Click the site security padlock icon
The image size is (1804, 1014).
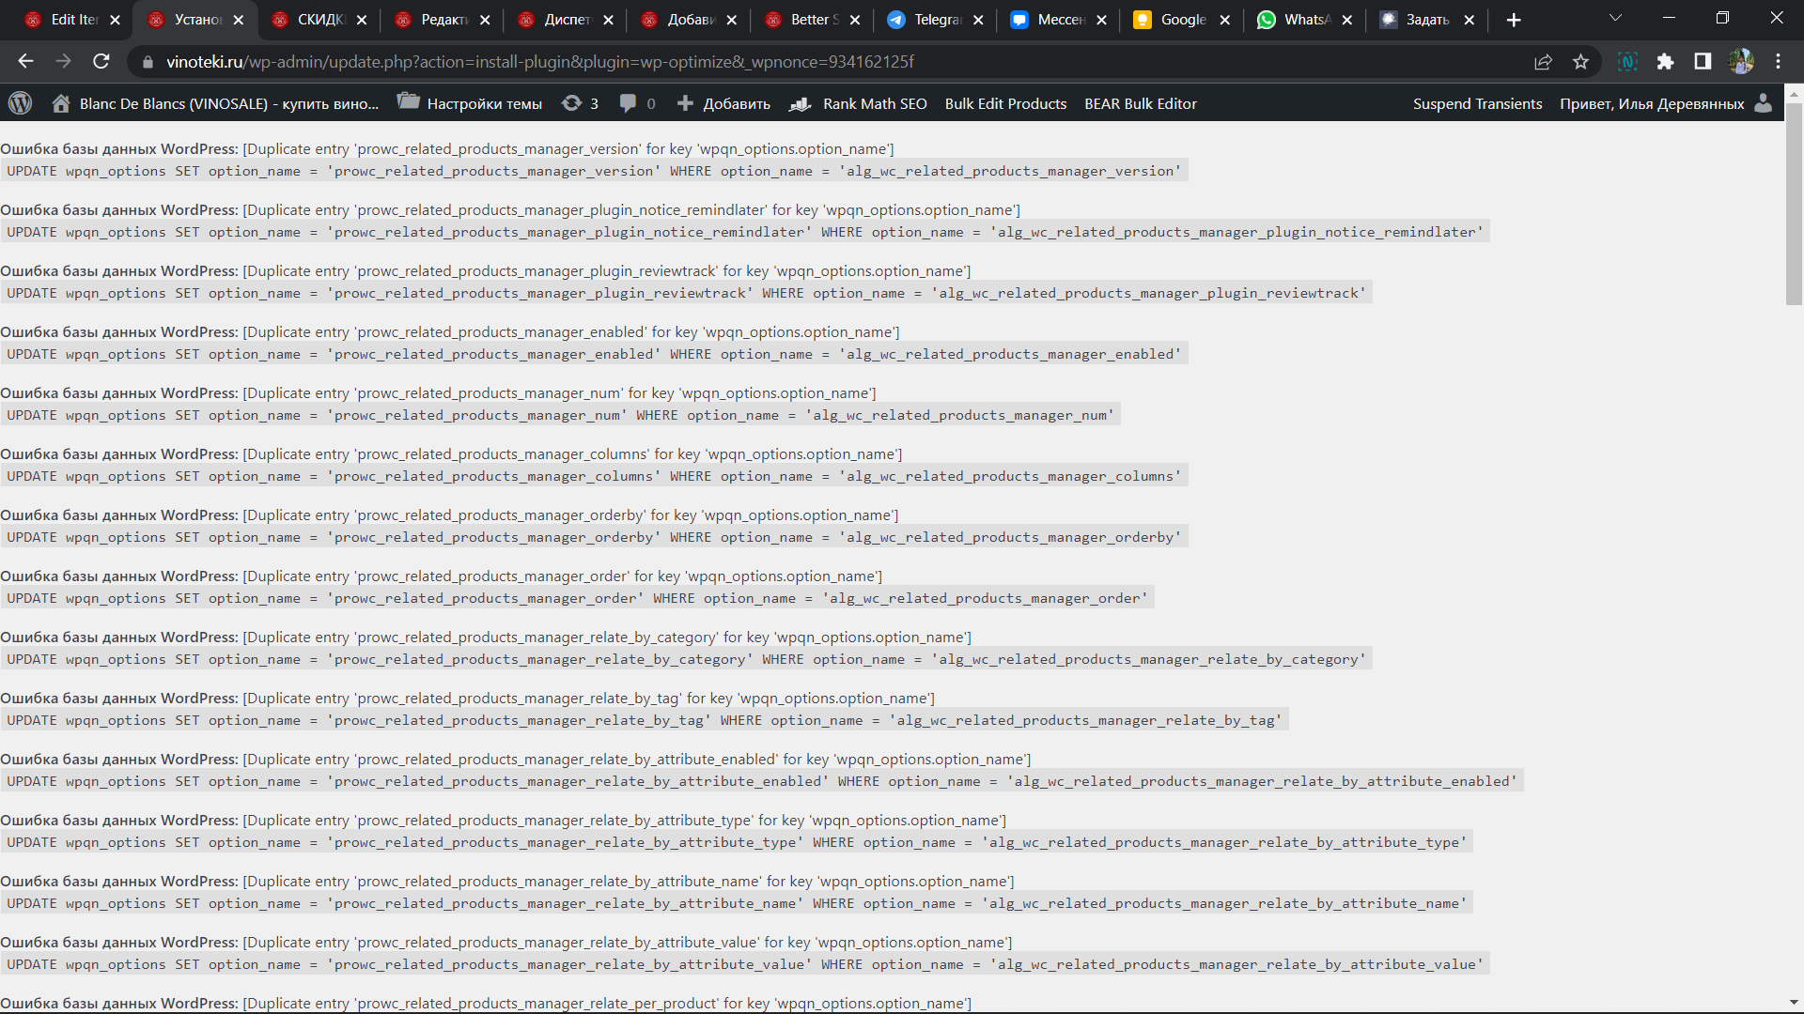(x=147, y=62)
